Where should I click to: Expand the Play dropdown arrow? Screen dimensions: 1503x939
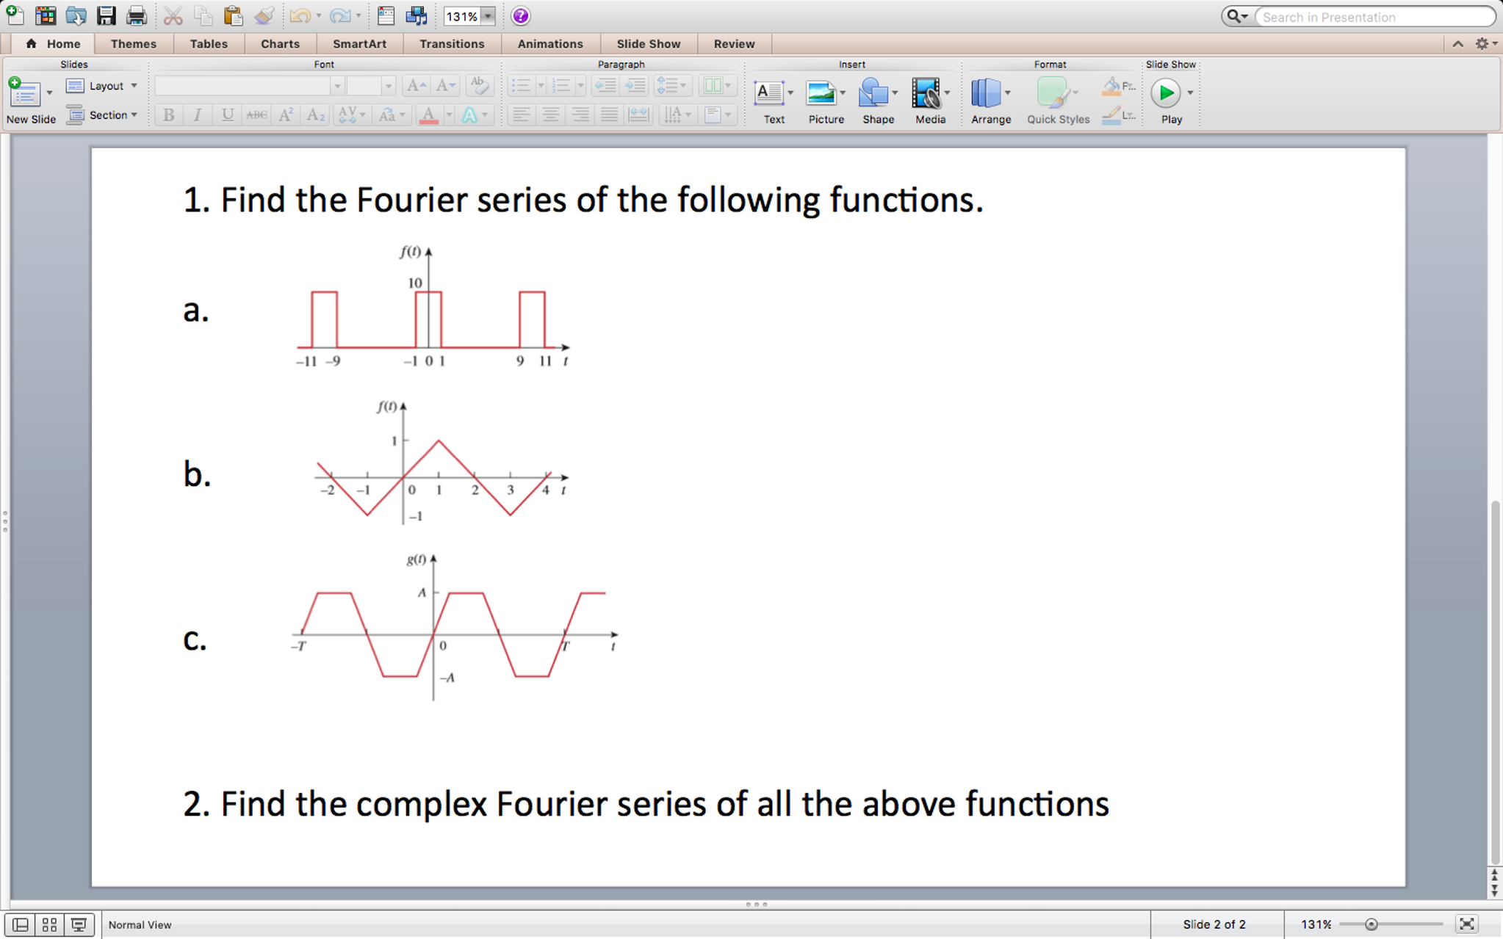pos(1190,93)
